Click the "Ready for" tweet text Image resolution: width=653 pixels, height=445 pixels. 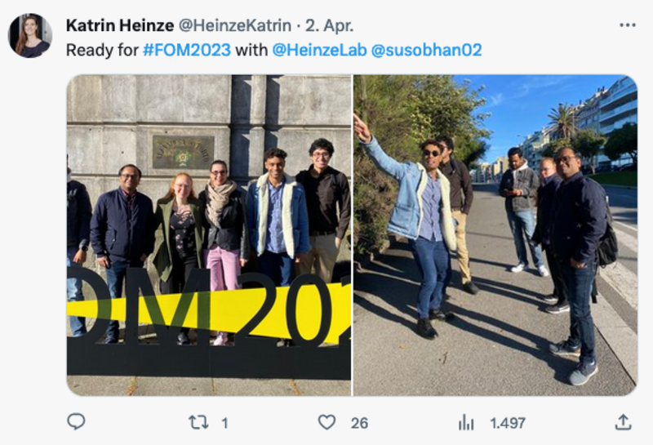point(102,50)
